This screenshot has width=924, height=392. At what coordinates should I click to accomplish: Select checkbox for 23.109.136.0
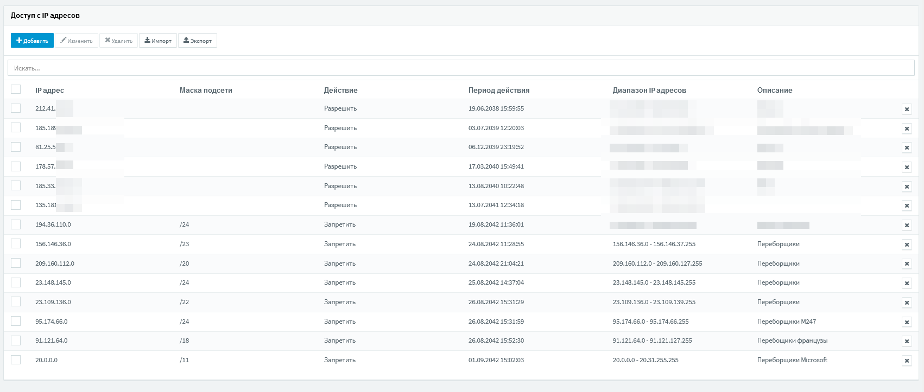[x=16, y=301]
